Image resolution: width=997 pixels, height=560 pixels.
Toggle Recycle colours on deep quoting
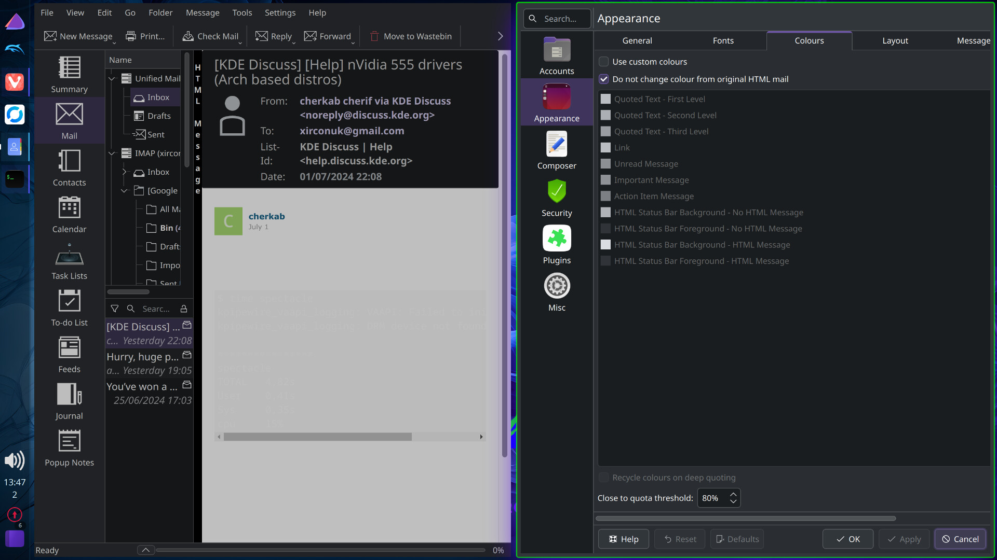coord(604,478)
